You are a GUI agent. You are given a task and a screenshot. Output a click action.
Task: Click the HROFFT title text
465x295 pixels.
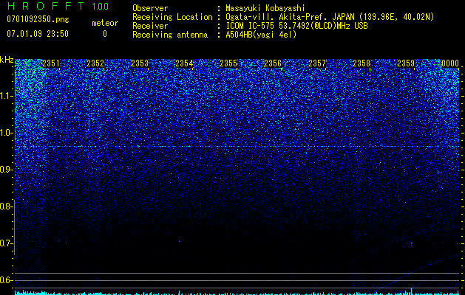coord(46,6)
